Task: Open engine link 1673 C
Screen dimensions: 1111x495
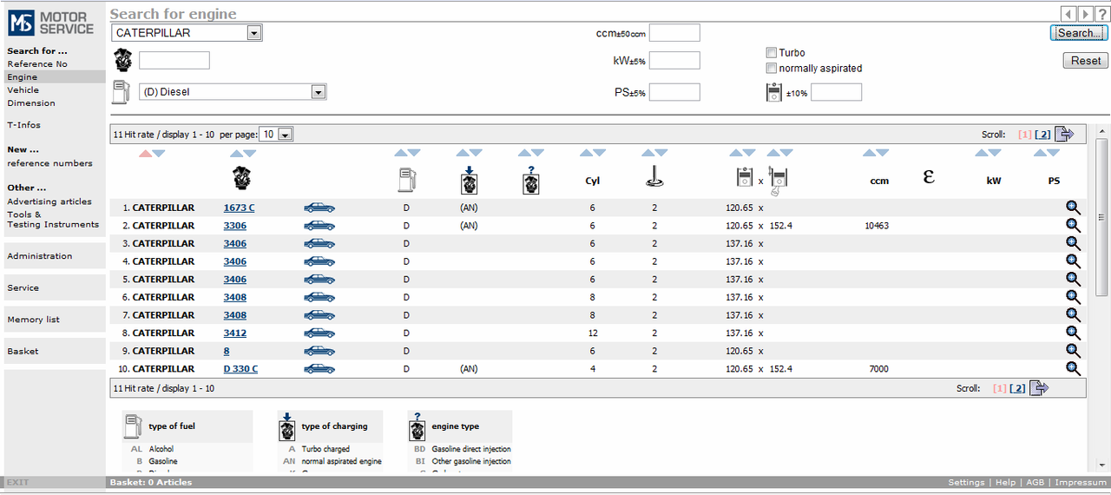Action: pos(239,208)
